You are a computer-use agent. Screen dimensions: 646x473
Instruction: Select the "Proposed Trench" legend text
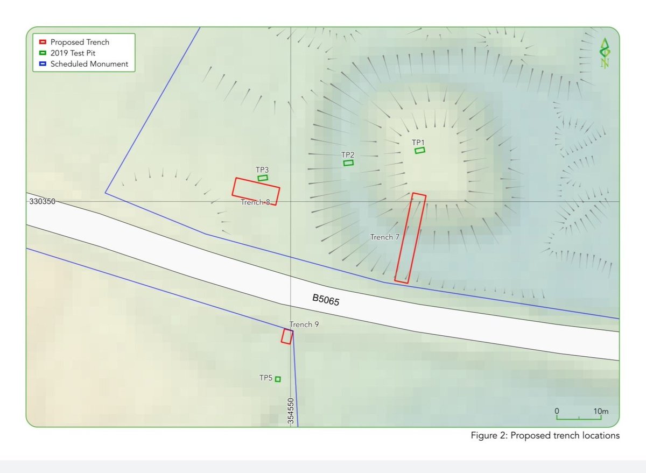tap(80, 42)
